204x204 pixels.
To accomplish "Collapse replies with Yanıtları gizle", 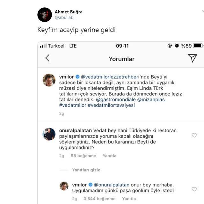I will point(86,170).
